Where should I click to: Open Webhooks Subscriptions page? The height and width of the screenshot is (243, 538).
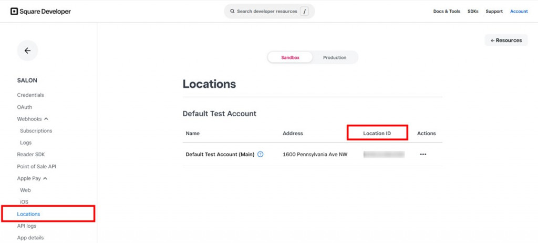point(36,131)
